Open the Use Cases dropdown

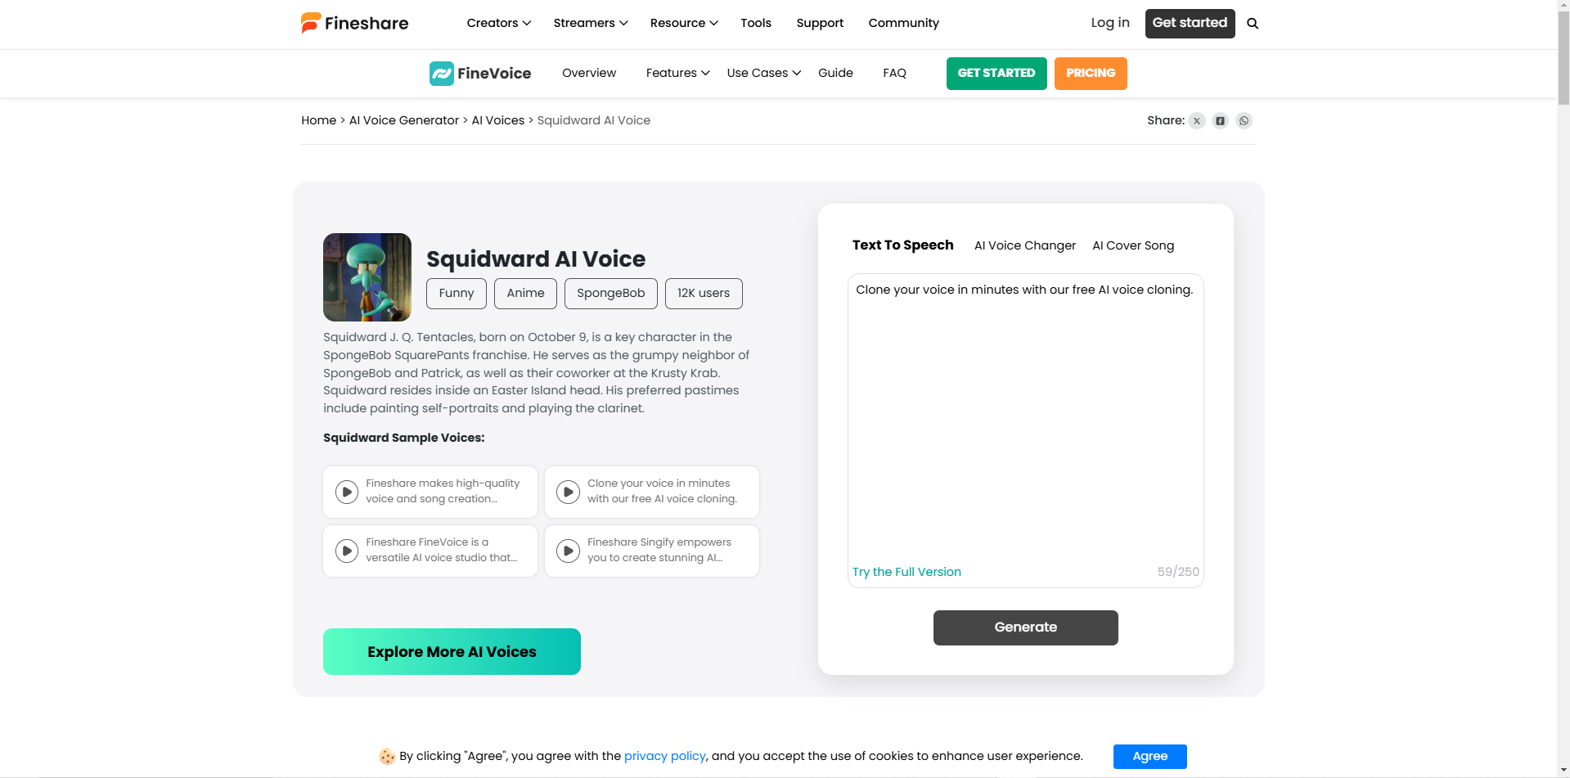click(763, 73)
